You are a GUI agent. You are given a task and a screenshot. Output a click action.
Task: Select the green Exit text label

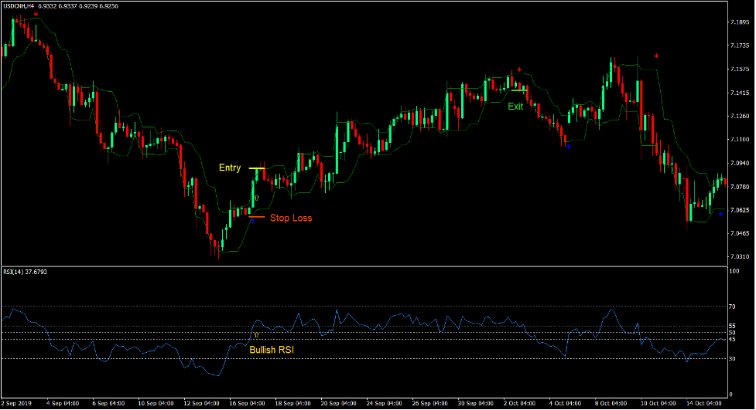(515, 107)
